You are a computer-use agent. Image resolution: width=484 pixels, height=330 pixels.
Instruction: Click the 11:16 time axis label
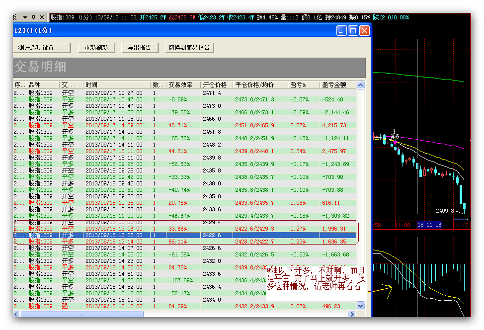[461, 225]
